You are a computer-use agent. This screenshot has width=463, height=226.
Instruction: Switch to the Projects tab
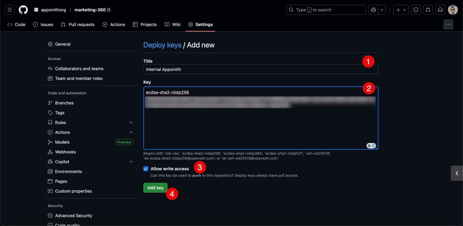[145, 24]
